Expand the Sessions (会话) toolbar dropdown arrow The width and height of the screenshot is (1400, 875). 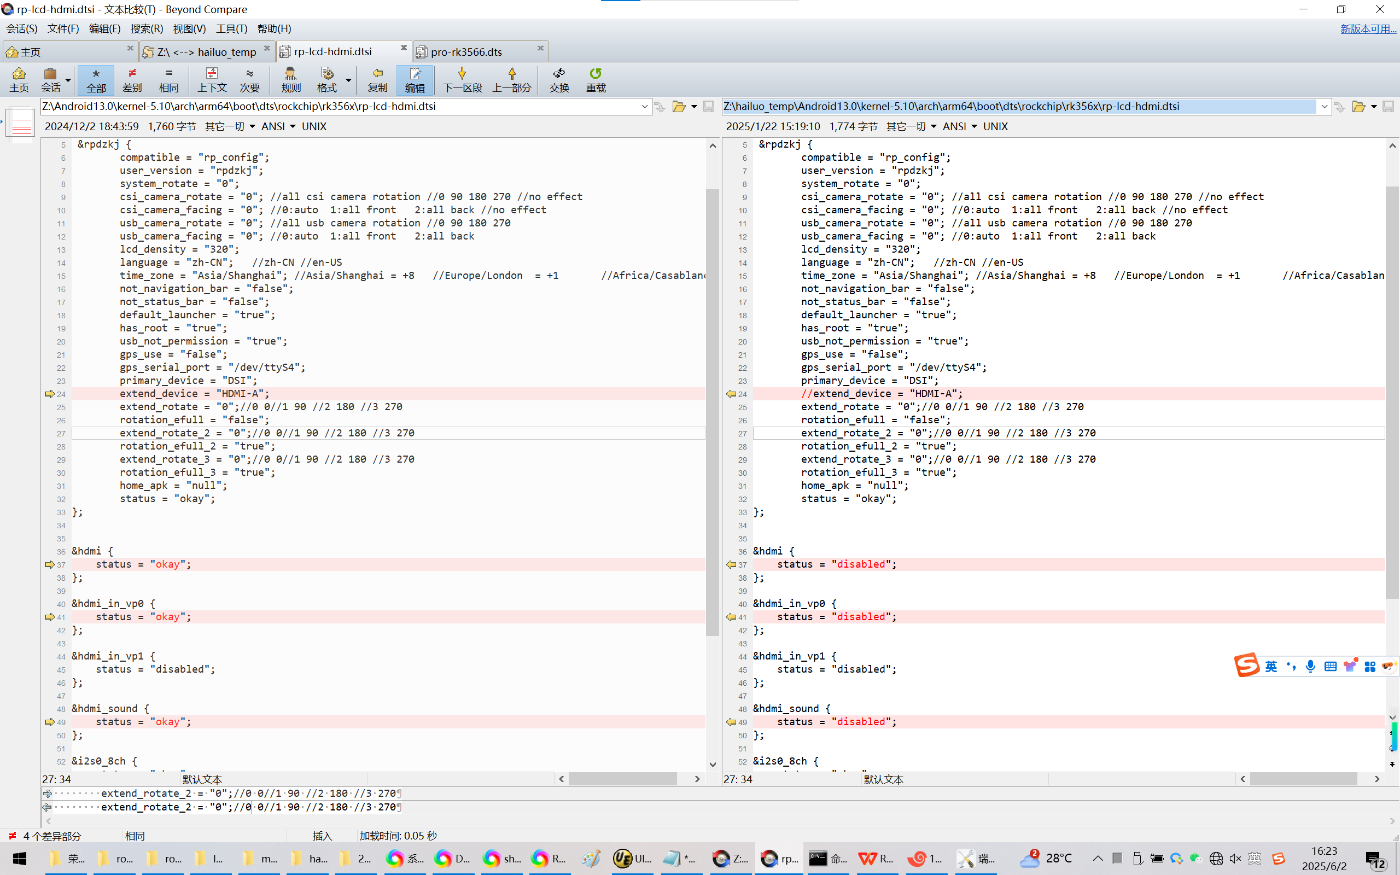pos(68,80)
